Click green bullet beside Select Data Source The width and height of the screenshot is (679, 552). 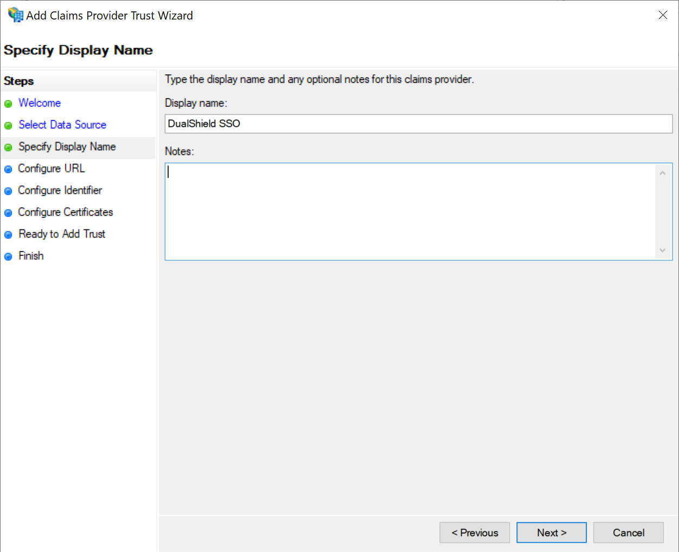coord(8,126)
